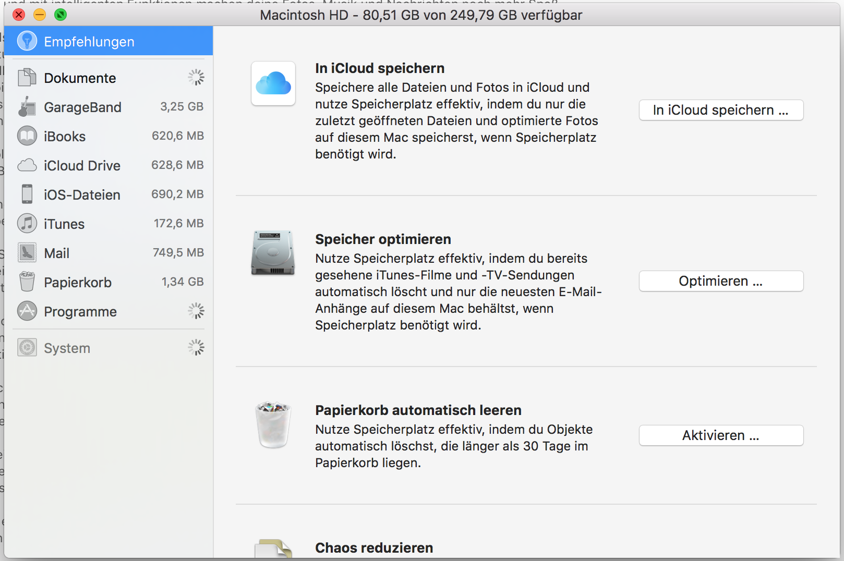Click the Papierkorb trash icon in sidebar

point(27,282)
